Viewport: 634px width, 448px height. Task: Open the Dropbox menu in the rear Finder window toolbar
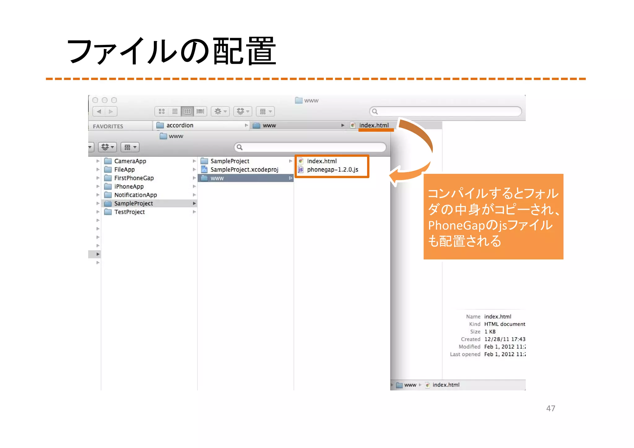pos(243,111)
